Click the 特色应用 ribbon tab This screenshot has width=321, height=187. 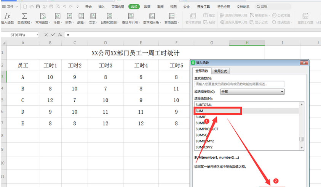tap(224, 7)
